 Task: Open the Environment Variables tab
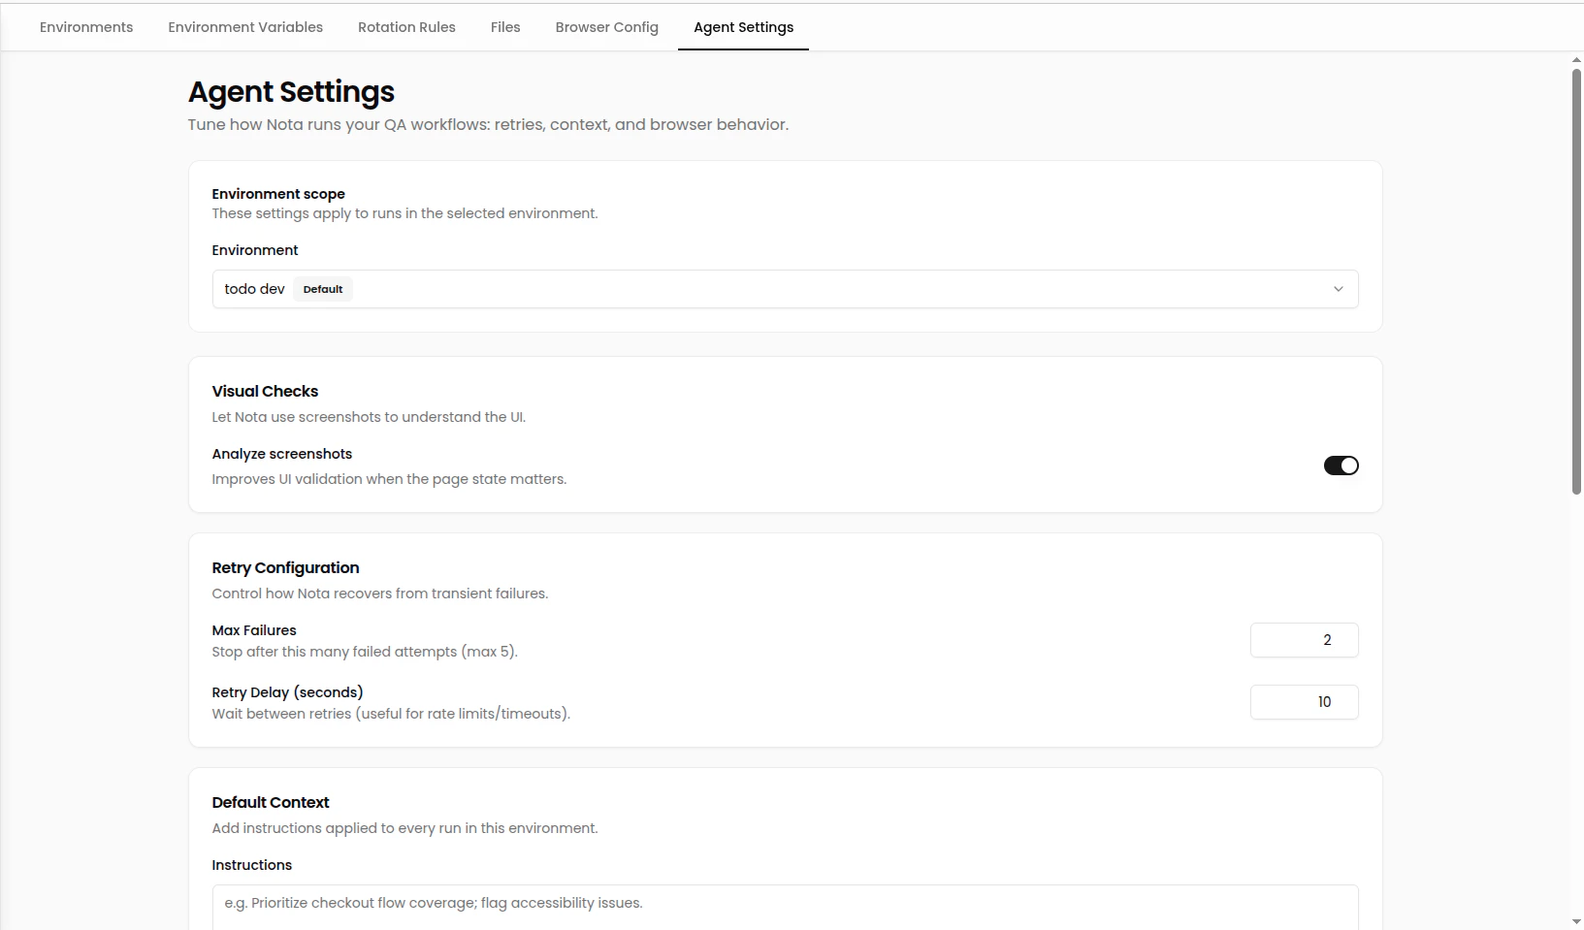244,27
